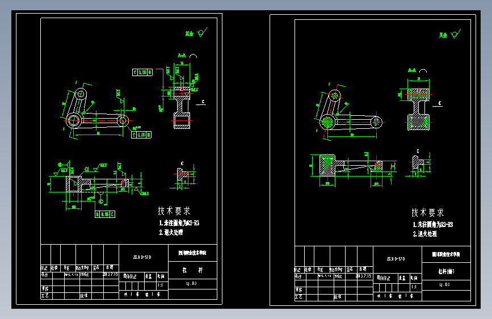Viewport: 492px width, 319px height.
Task: Select the R2-R3 fillet note on the right sheet
Action: click(x=432, y=225)
